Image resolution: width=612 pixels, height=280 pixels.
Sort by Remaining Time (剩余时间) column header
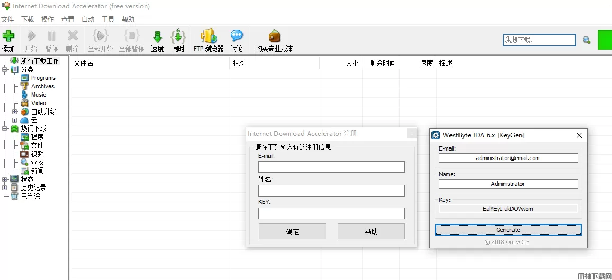click(381, 63)
